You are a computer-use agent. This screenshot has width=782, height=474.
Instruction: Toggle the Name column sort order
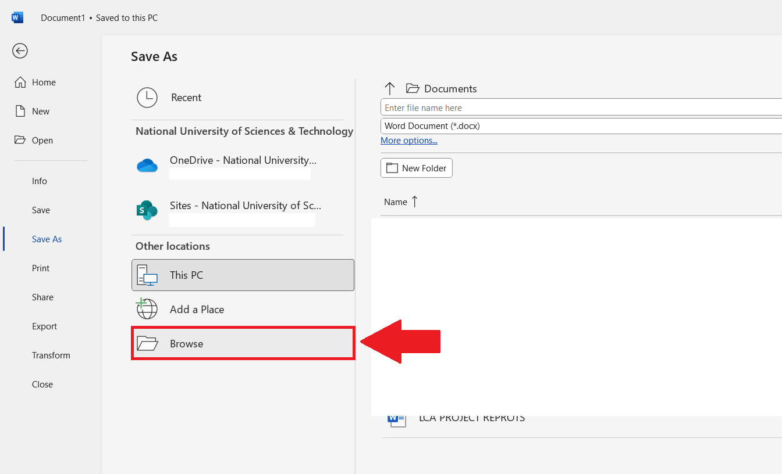tap(400, 202)
